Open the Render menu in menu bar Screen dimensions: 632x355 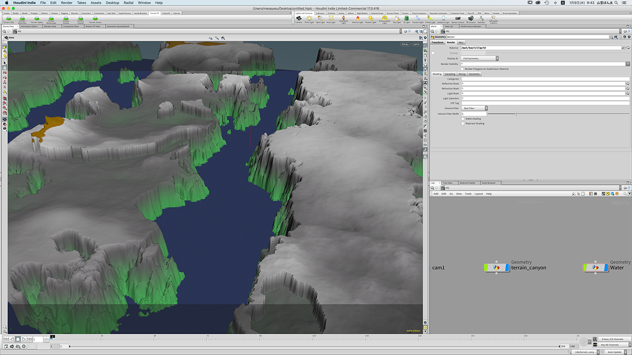click(67, 3)
